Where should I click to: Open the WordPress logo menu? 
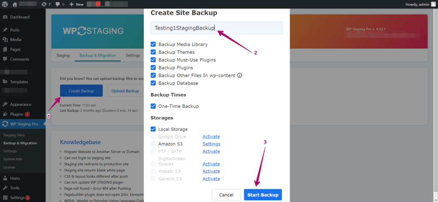coord(6,4)
